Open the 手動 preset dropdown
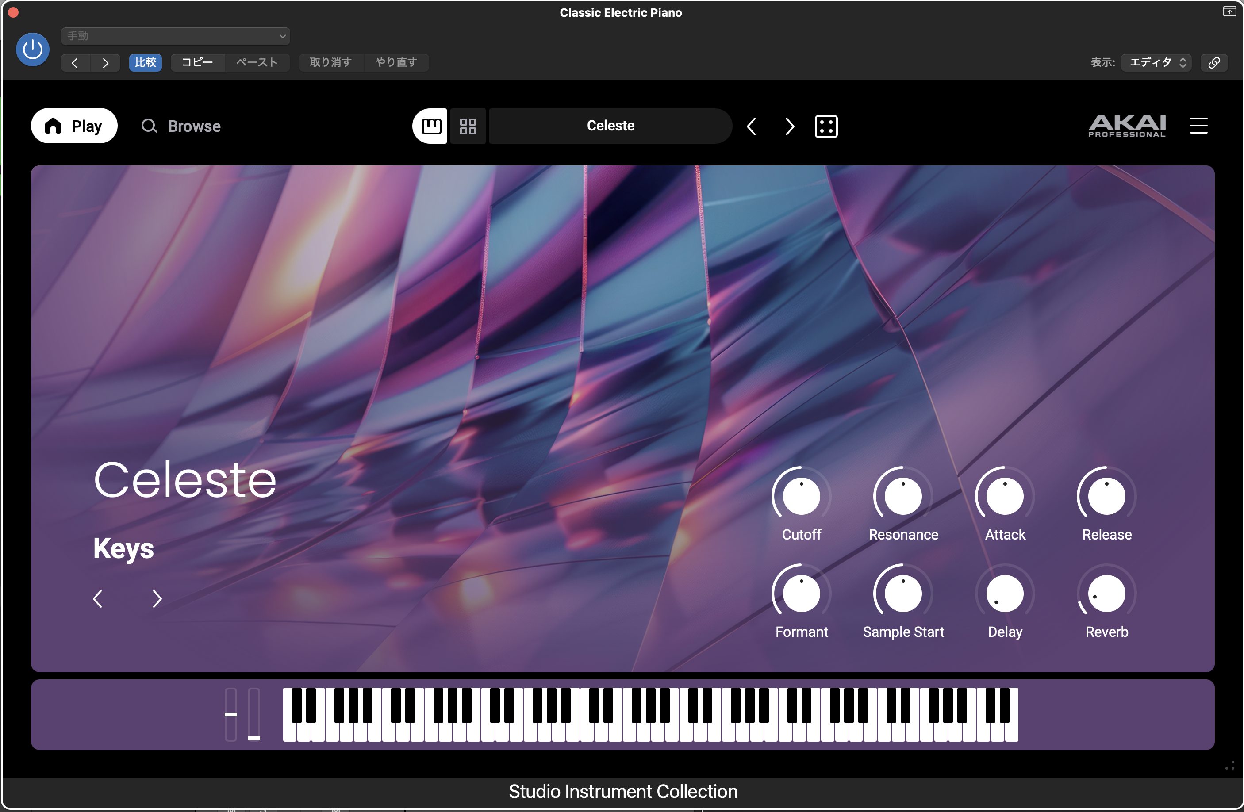1244x812 pixels. 176,36
